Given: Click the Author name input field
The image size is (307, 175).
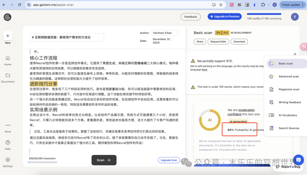Looking at the screenshot, I should tap(164, 33).
